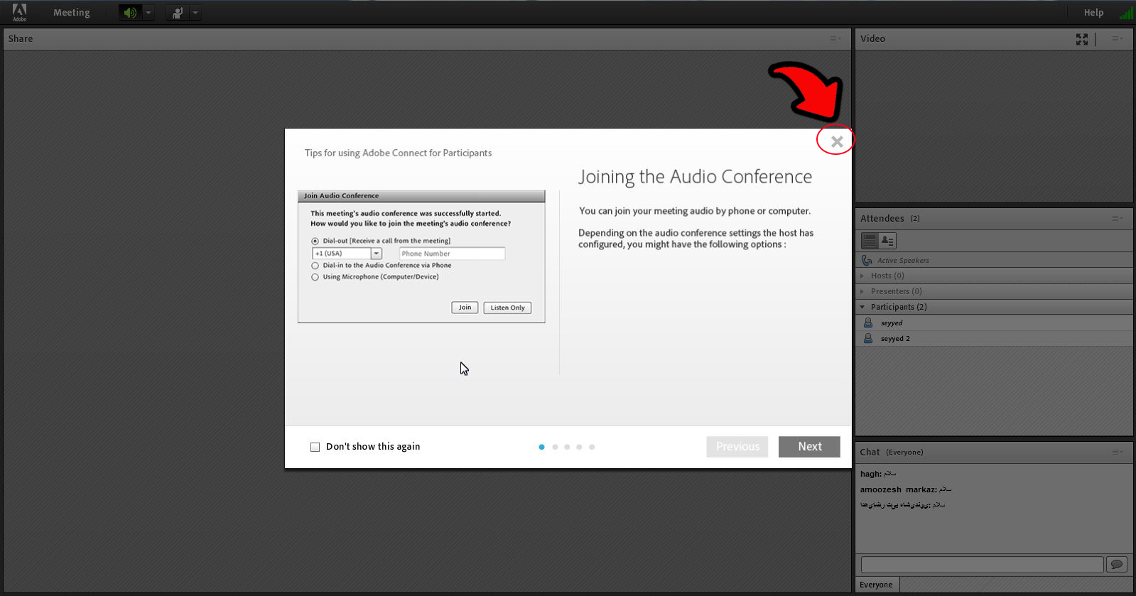The image size is (1136, 596).
Task: Jump to second tip page dot
Action: point(555,447)
